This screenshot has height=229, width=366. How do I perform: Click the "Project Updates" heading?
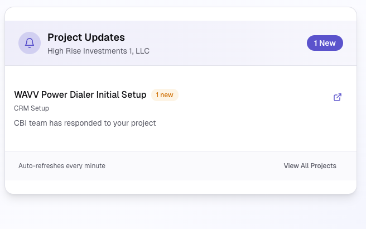click(x=86, y=37)
